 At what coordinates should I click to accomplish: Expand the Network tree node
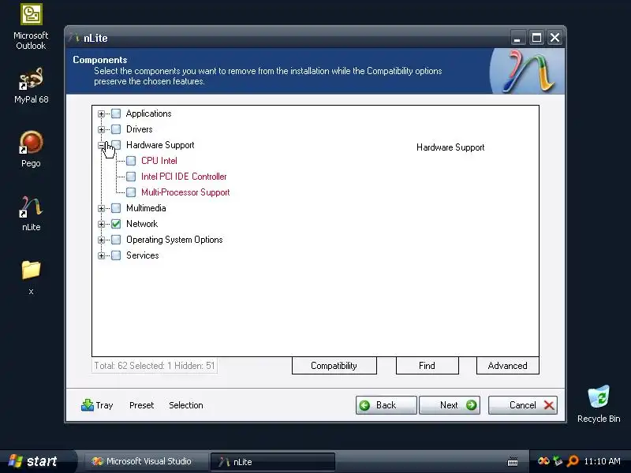pos(102,224)
